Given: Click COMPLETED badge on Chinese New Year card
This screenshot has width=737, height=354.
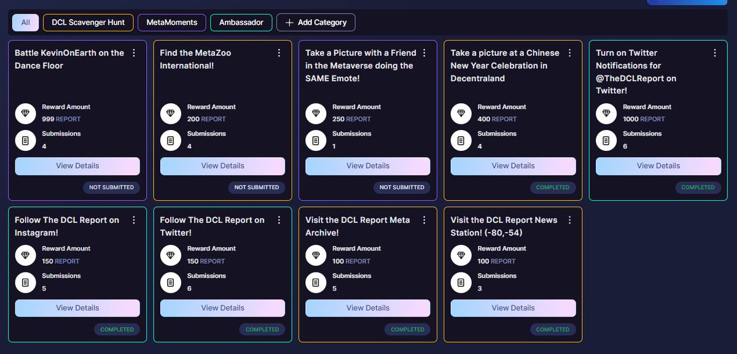Looking at the screenshot, I should pos(553,188).
